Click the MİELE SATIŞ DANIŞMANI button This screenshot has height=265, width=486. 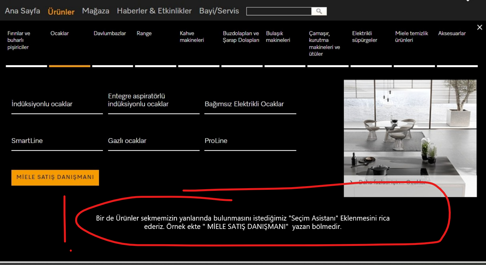55,177
